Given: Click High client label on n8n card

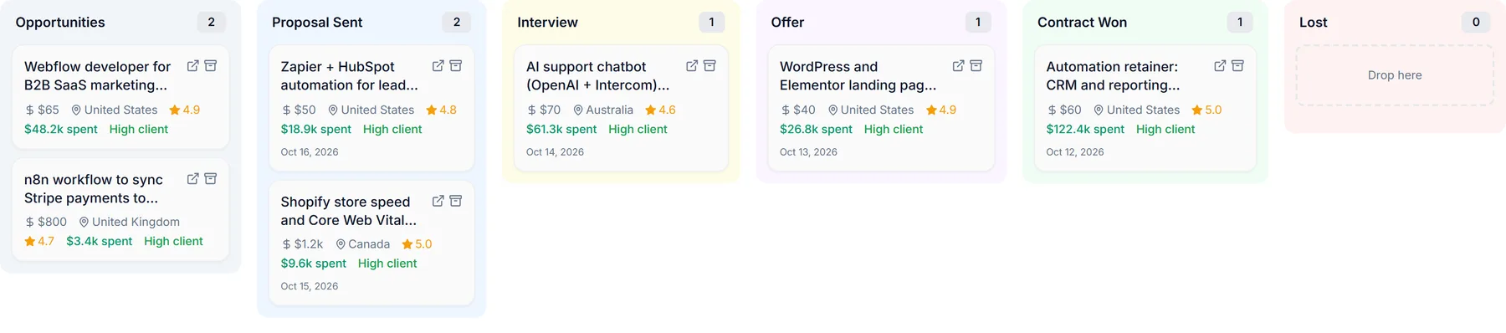Looking at the screenshot, I should pos(173,241).
